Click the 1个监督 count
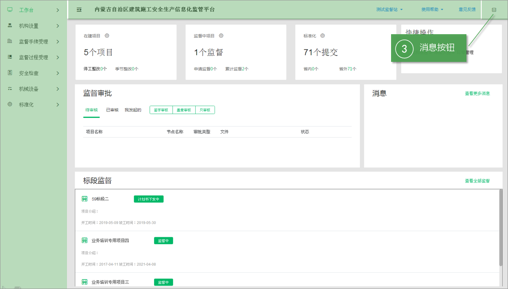Viewport: 508px width, 289px height. pyautogui.click(x=208, y=52)
